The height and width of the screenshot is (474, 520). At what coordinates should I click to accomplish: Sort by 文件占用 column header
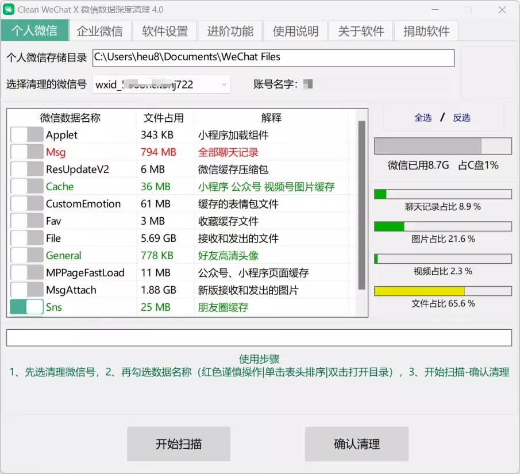pyautogui.click(x=164, y=118)
